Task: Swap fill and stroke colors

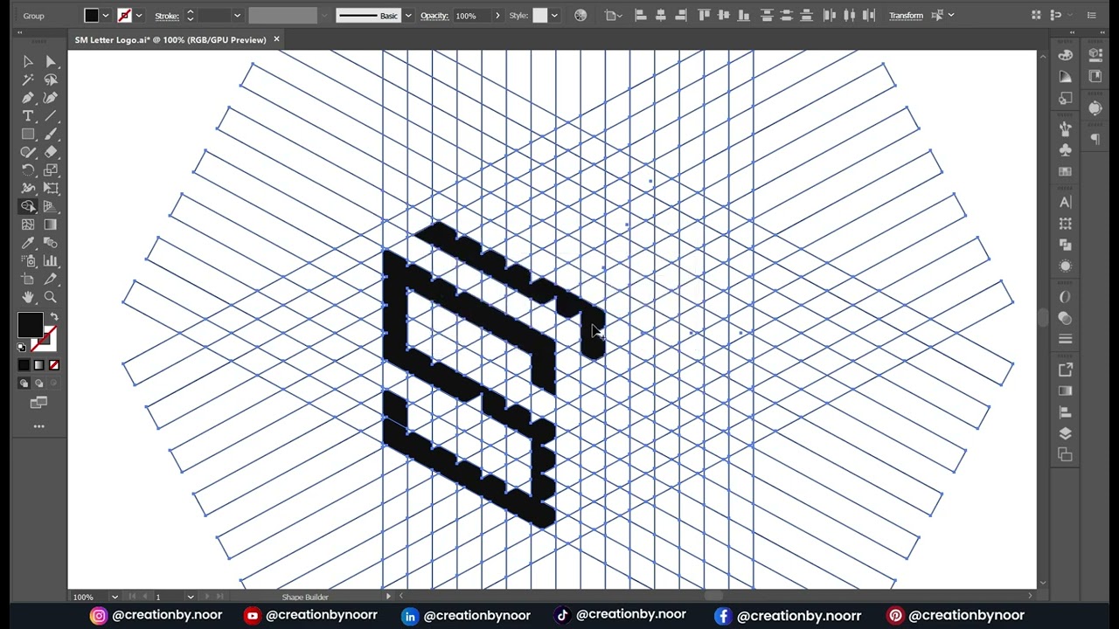Action: click(x=54, y=317)
